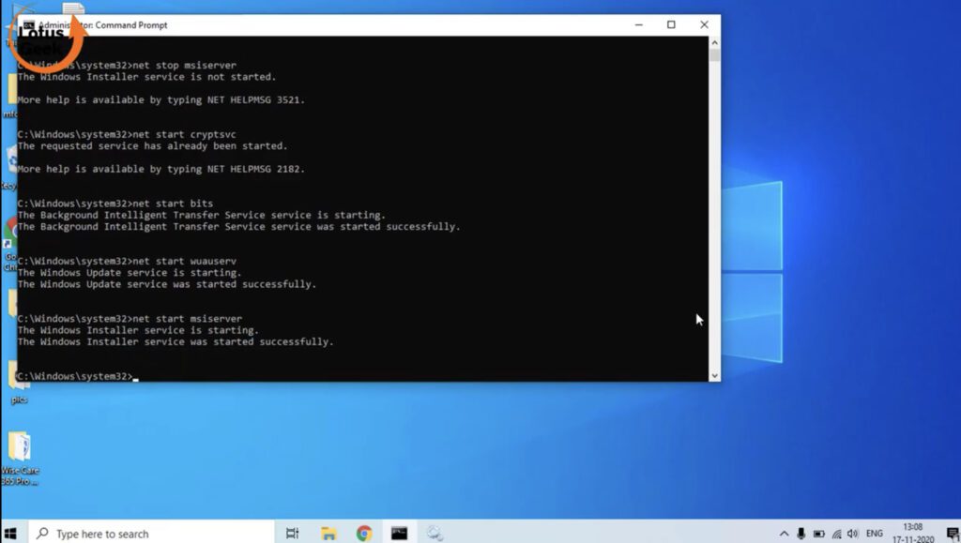Open Task View from the taskbar
Image resolution: width=961 pixels, height=543 pixels.
pos(293,534)
